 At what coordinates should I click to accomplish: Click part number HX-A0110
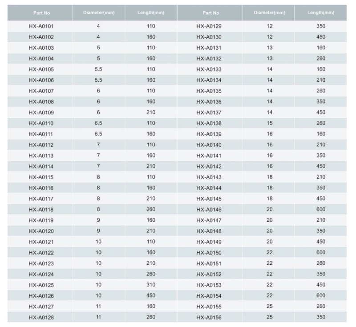point(41,123)
